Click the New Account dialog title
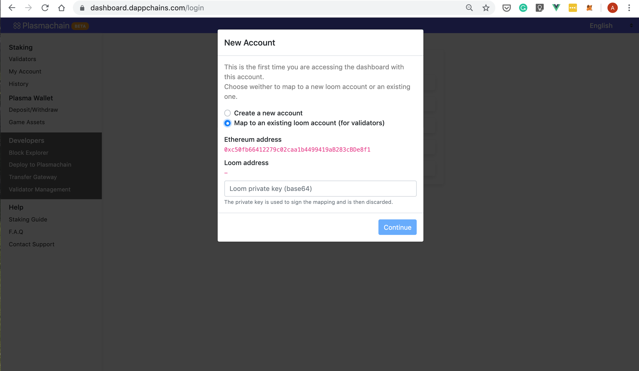639x371 pixels. click(x=249, y=43)
